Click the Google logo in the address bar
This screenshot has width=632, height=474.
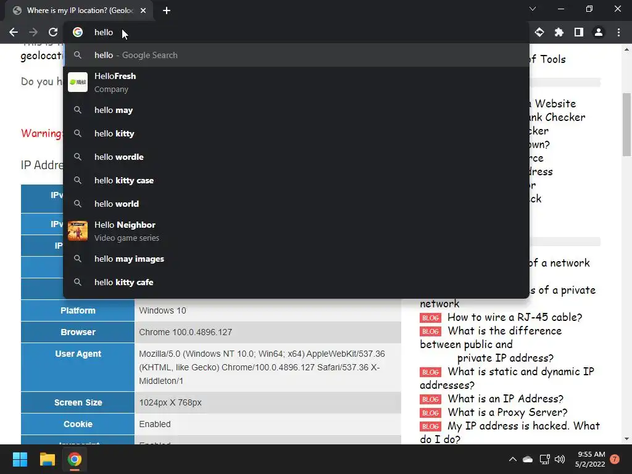click(x=78, y=32)
